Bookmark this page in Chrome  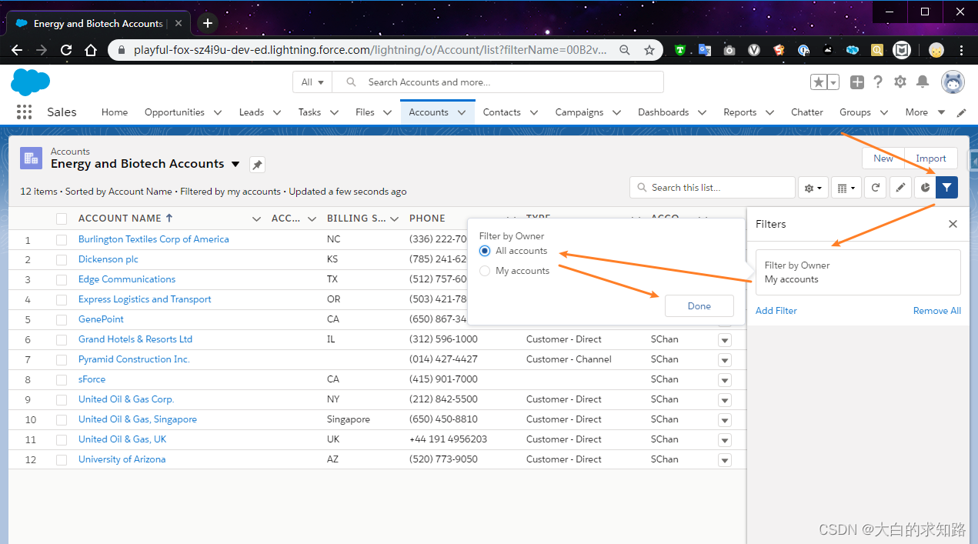point(649,50)
